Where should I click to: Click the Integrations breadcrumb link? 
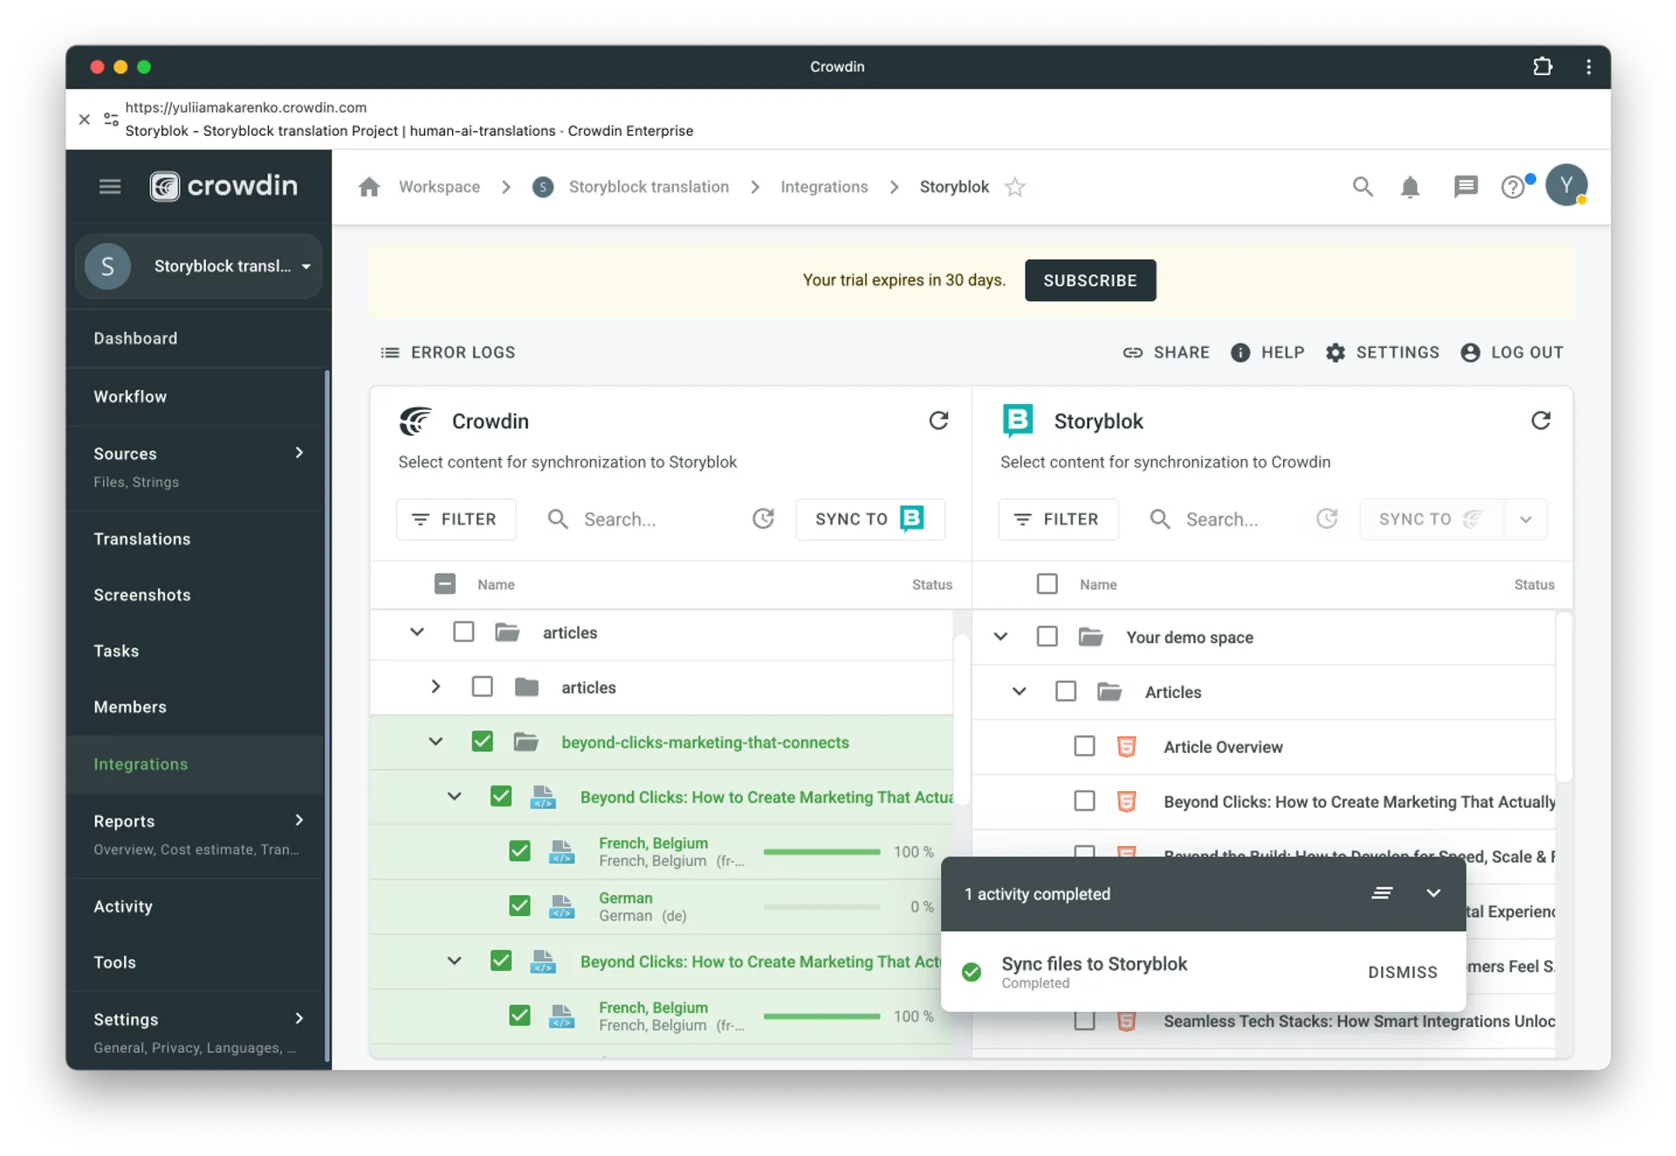pos(824,187)
